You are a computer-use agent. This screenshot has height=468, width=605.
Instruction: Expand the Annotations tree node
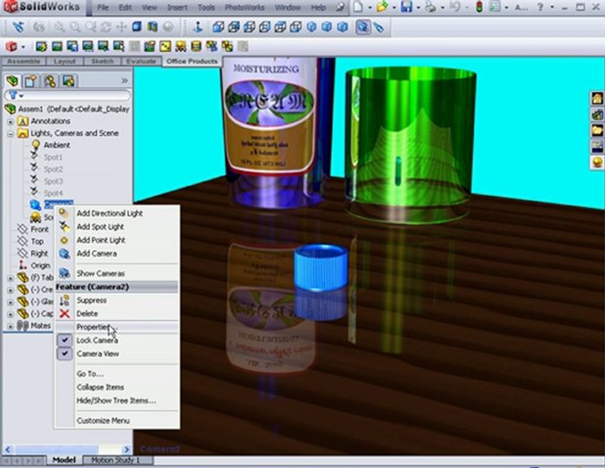pyautogui.click(x=10, y=122)
